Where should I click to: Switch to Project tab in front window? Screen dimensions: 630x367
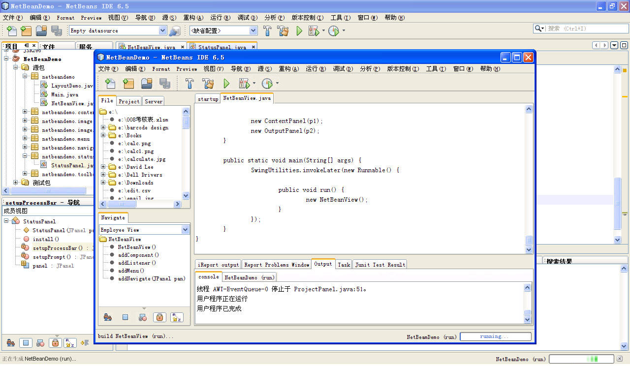point(129,101)
